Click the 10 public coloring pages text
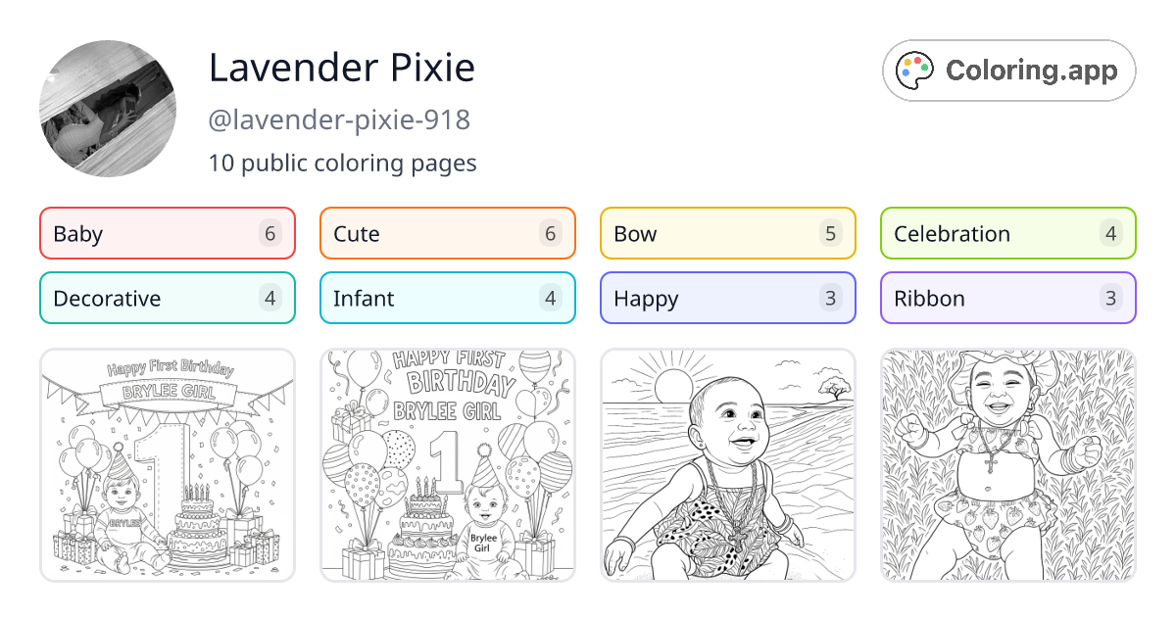The height and width of the screenshot is (617, 1176). 342,163
